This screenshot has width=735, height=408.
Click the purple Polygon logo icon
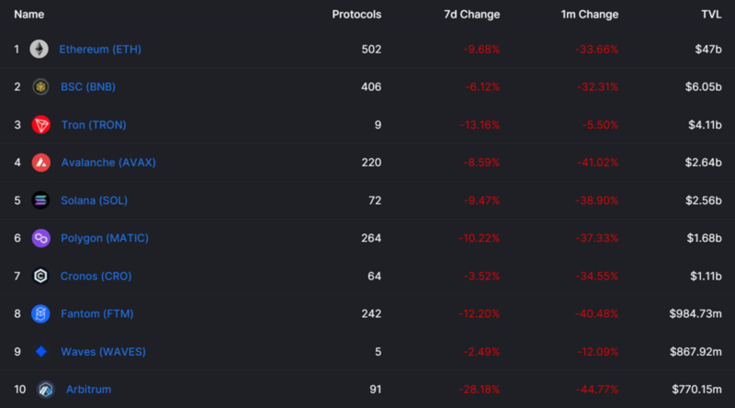[x=40, y=238]
